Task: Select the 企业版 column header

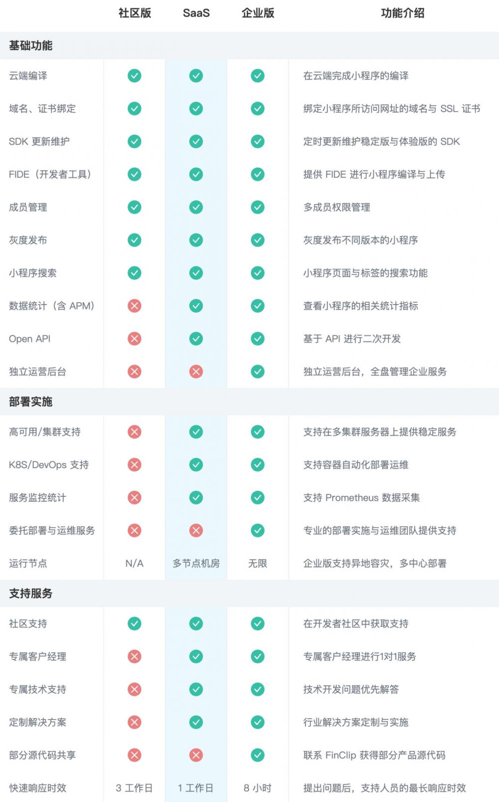Action: (258, 13)
